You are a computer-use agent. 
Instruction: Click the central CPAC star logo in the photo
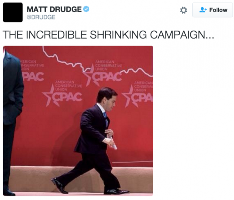(102, 76)
